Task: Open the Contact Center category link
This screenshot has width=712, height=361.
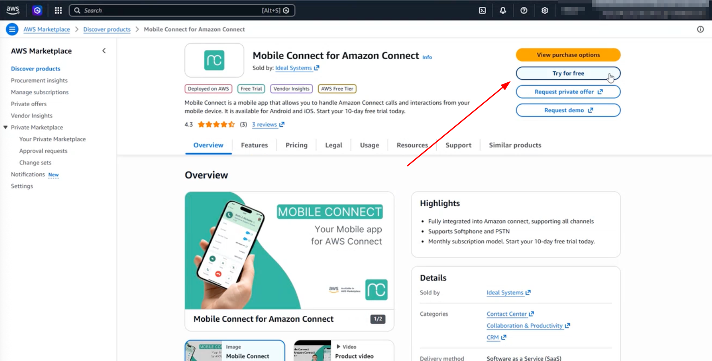Action: (510, 314)
